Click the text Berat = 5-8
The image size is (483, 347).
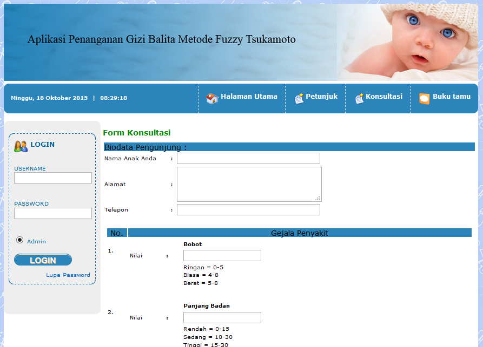[x=201, y=283]
